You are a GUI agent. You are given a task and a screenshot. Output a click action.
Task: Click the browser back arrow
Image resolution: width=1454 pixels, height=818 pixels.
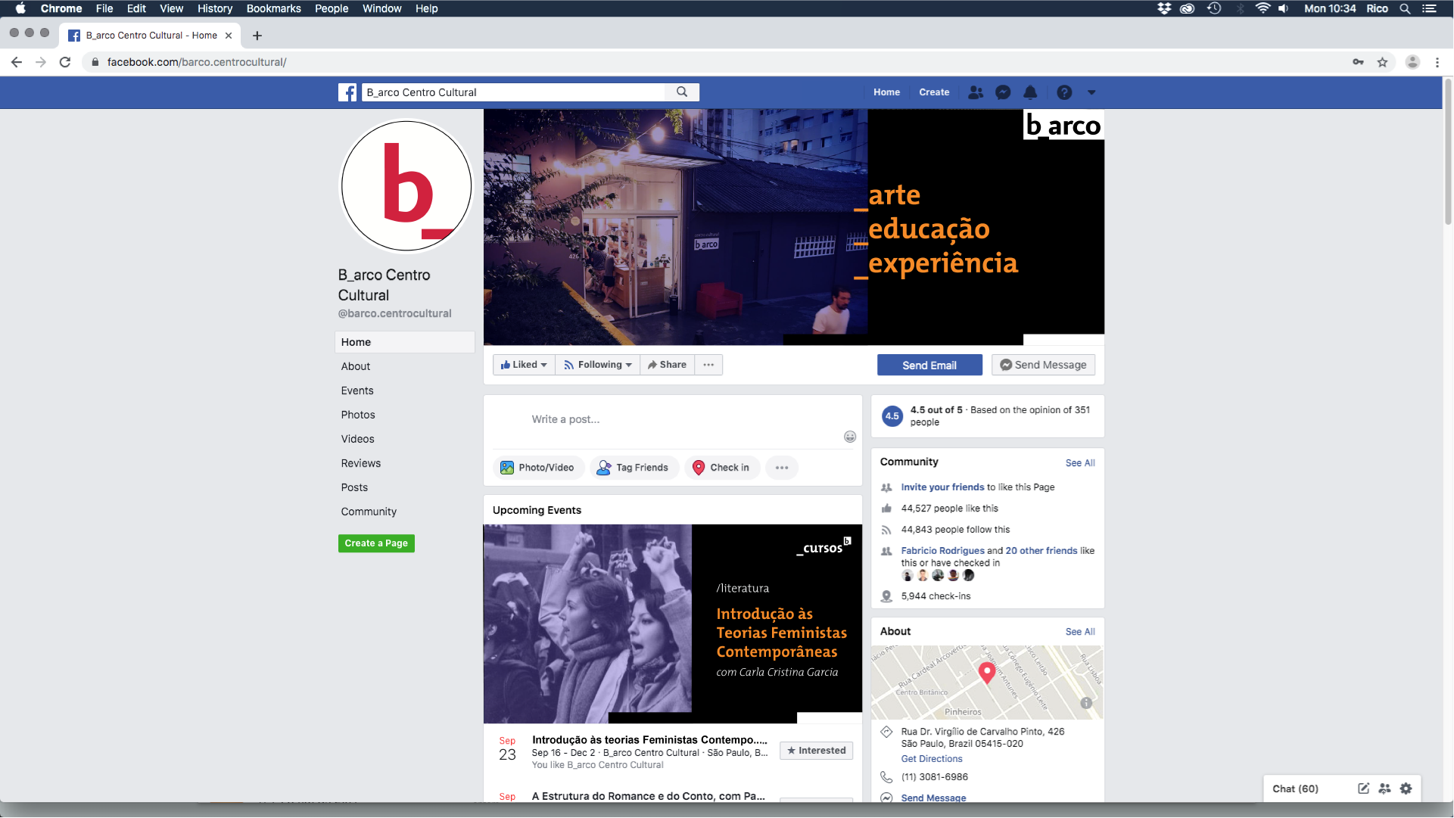click(x=17, y=62)
